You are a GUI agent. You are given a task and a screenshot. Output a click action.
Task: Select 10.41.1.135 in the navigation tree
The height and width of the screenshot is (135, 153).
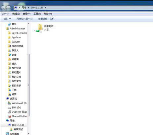[x=18, y=125]
